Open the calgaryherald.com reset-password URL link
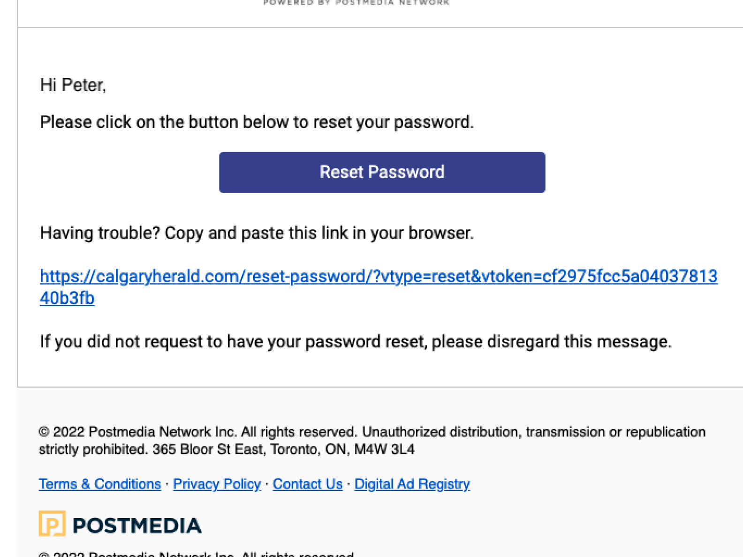This screenshot has width=743, height=557. tap(378, 277)
